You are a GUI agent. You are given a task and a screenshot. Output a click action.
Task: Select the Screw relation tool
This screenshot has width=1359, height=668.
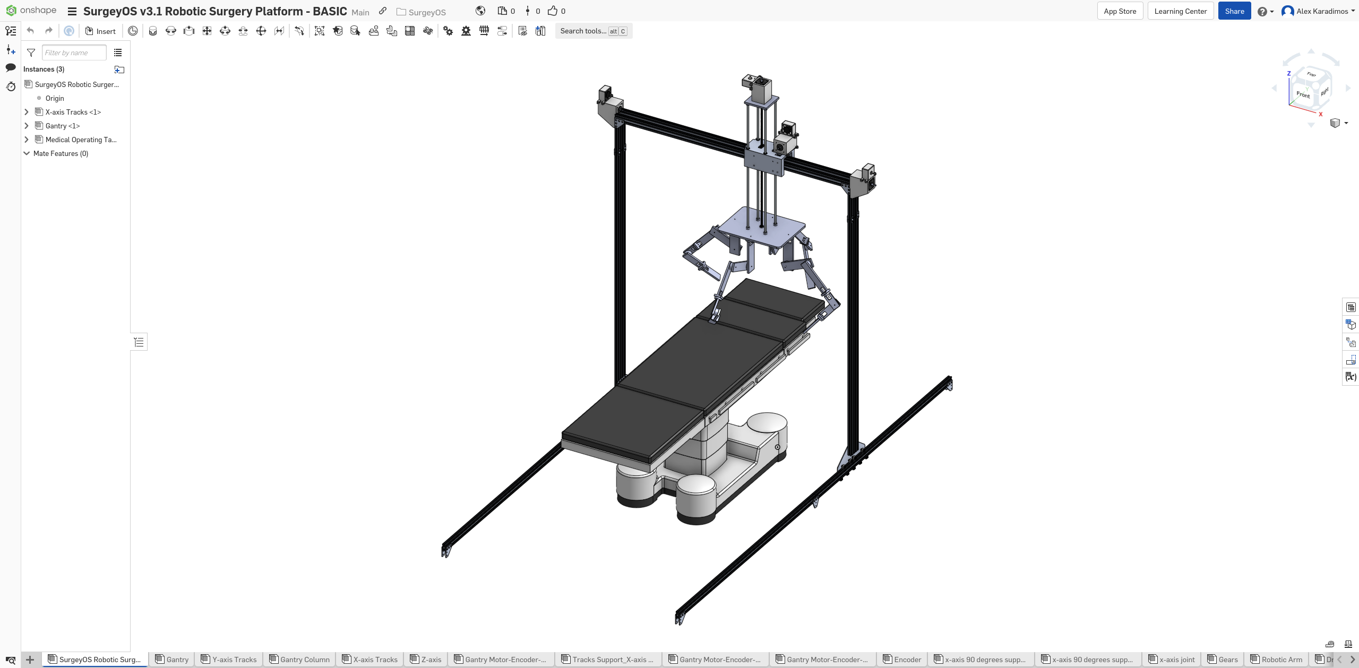(x=484, y=31)
